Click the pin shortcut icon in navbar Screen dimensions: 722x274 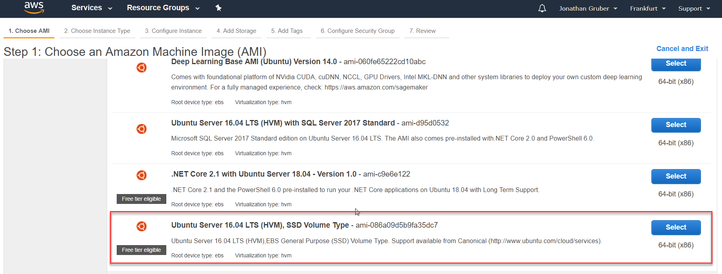(x=218, y=8)
